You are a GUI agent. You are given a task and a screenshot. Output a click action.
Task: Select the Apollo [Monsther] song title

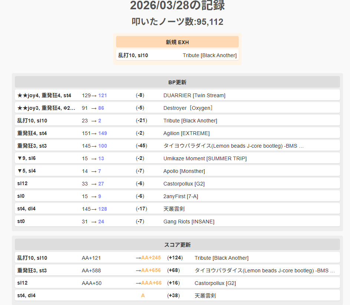tap(184, 171)
